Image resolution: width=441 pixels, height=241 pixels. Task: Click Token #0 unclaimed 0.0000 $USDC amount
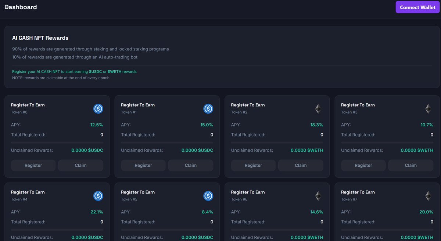tap(87, 150)
